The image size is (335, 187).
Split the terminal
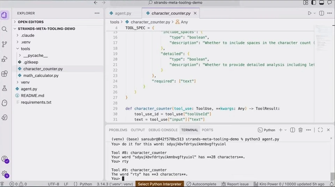pos(292,130)
